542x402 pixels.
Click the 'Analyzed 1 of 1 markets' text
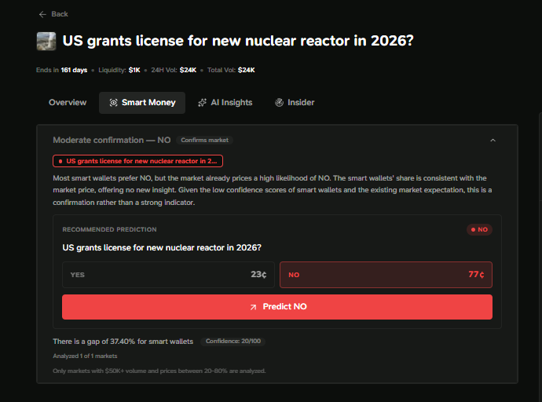coord(85,356)
